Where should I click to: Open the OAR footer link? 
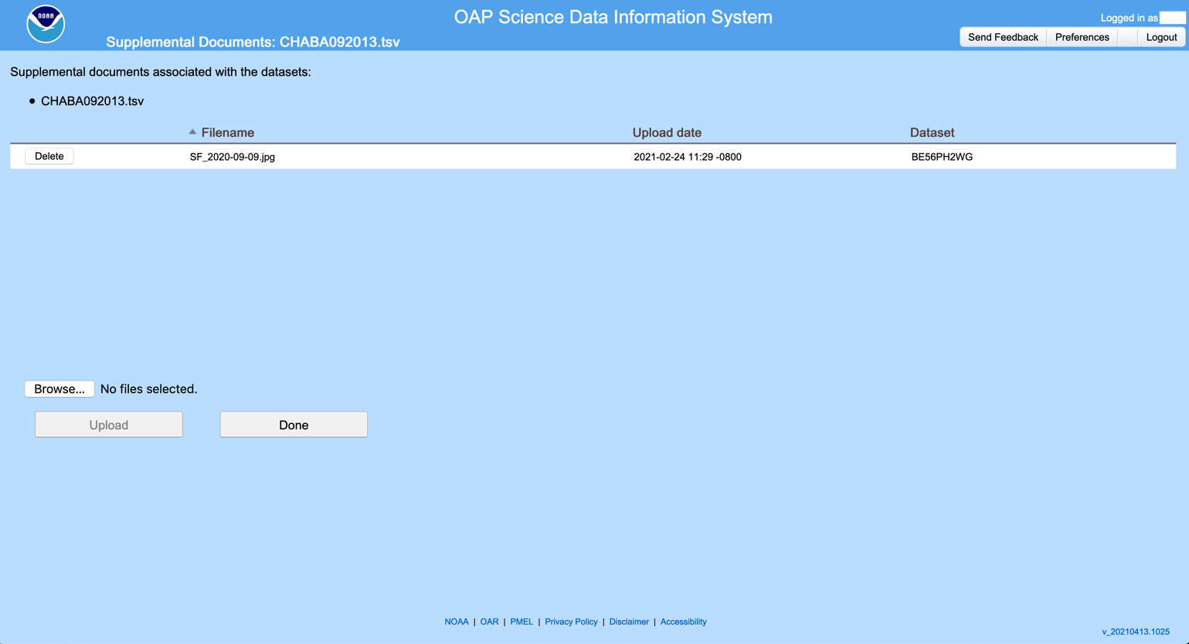coord(489,622)
